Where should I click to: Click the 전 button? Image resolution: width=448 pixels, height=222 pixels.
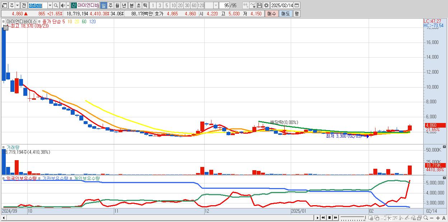click(x=24, y=5)
